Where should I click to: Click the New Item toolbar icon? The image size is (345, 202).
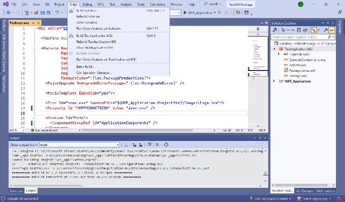(27, 13)
